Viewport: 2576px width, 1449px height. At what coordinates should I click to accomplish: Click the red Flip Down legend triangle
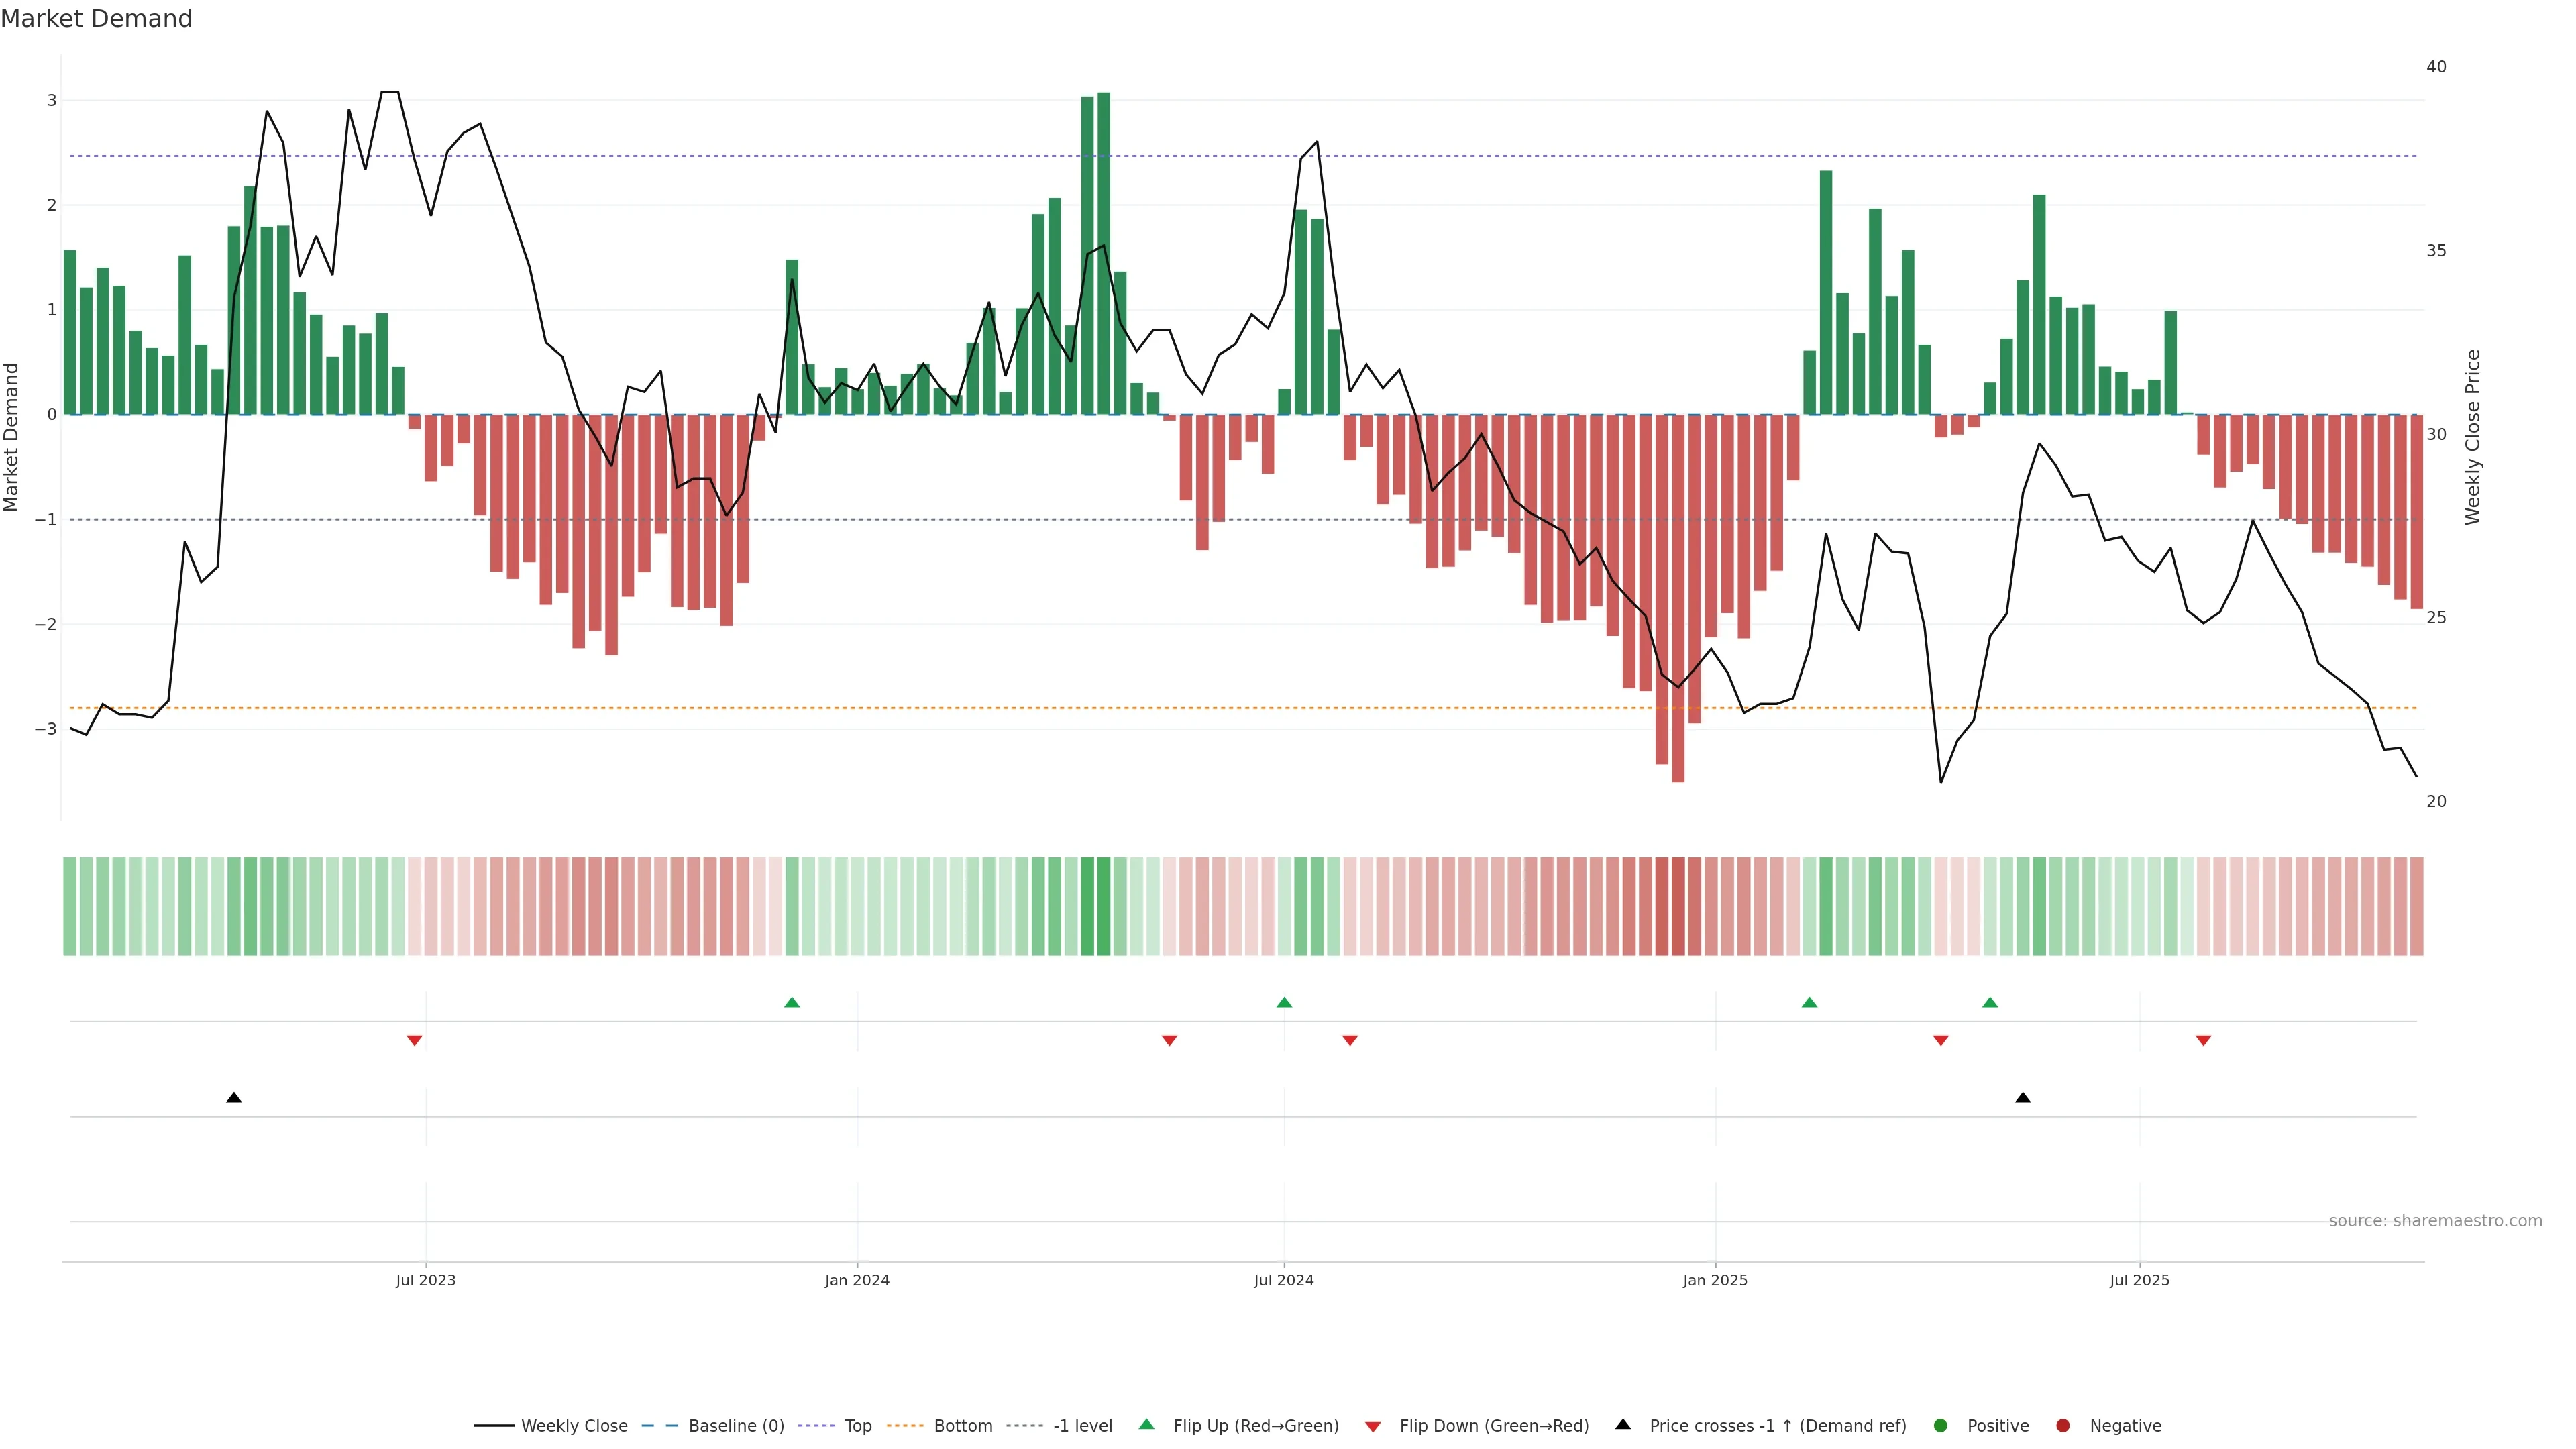tap(1373, 1426)
